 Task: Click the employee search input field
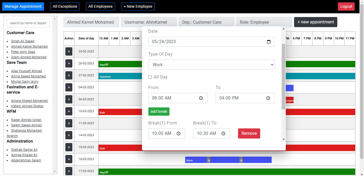pyautogui.click(x=28, y=23)
